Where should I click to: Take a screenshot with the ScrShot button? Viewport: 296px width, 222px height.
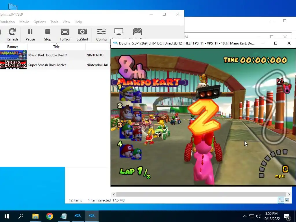82,34
